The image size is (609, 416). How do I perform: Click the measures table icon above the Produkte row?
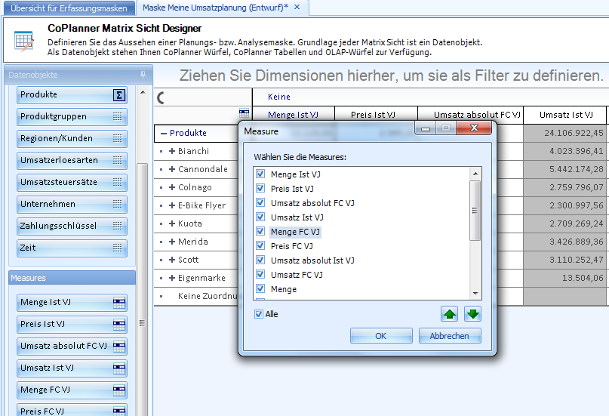[244, 113]
